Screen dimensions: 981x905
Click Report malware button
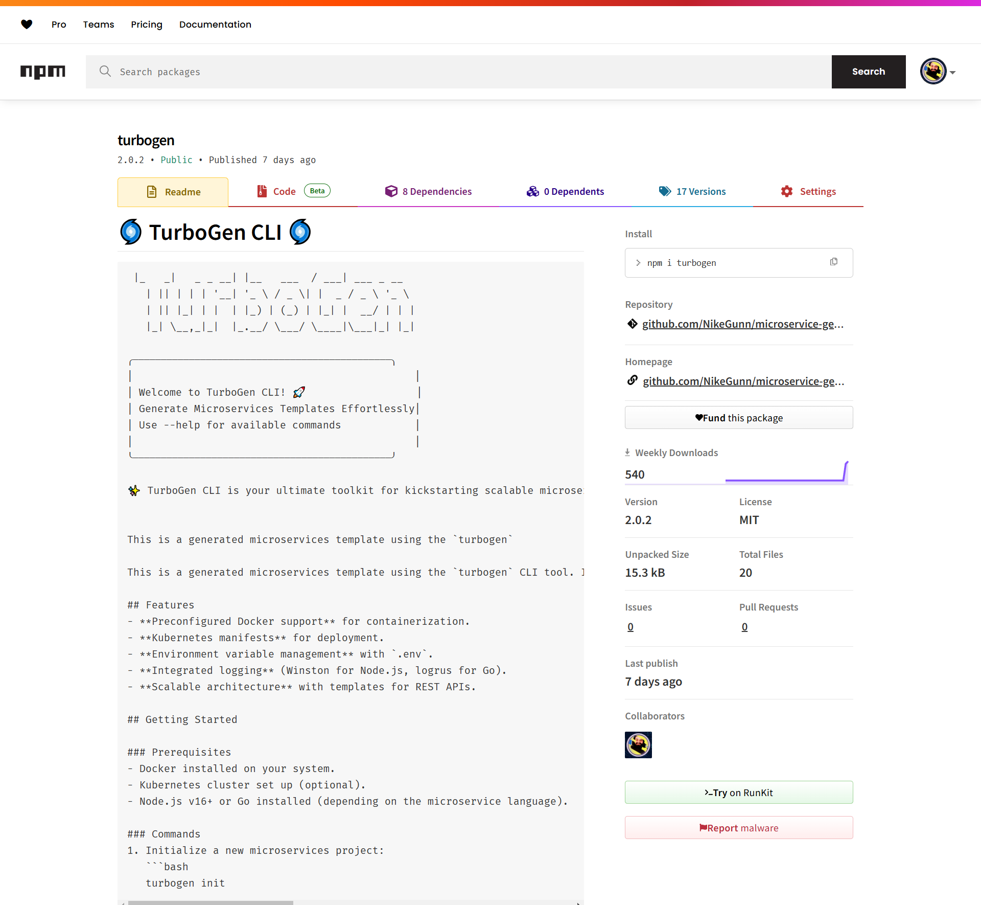[x=739, y=828]
